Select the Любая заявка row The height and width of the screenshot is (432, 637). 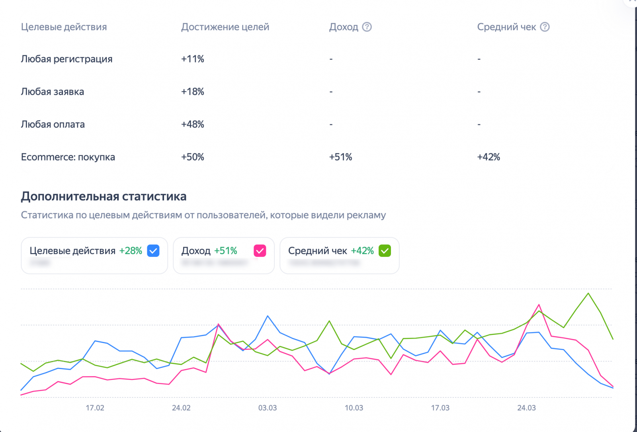(x=52, y=92)
